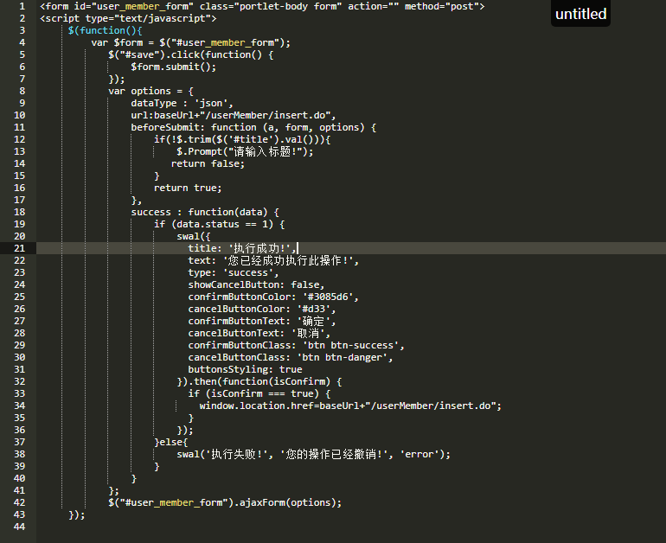The height and width of the screenshot is (543, 666).
Task: Click the swal '执行失败!' error call
Action: [x=313, y=454]
